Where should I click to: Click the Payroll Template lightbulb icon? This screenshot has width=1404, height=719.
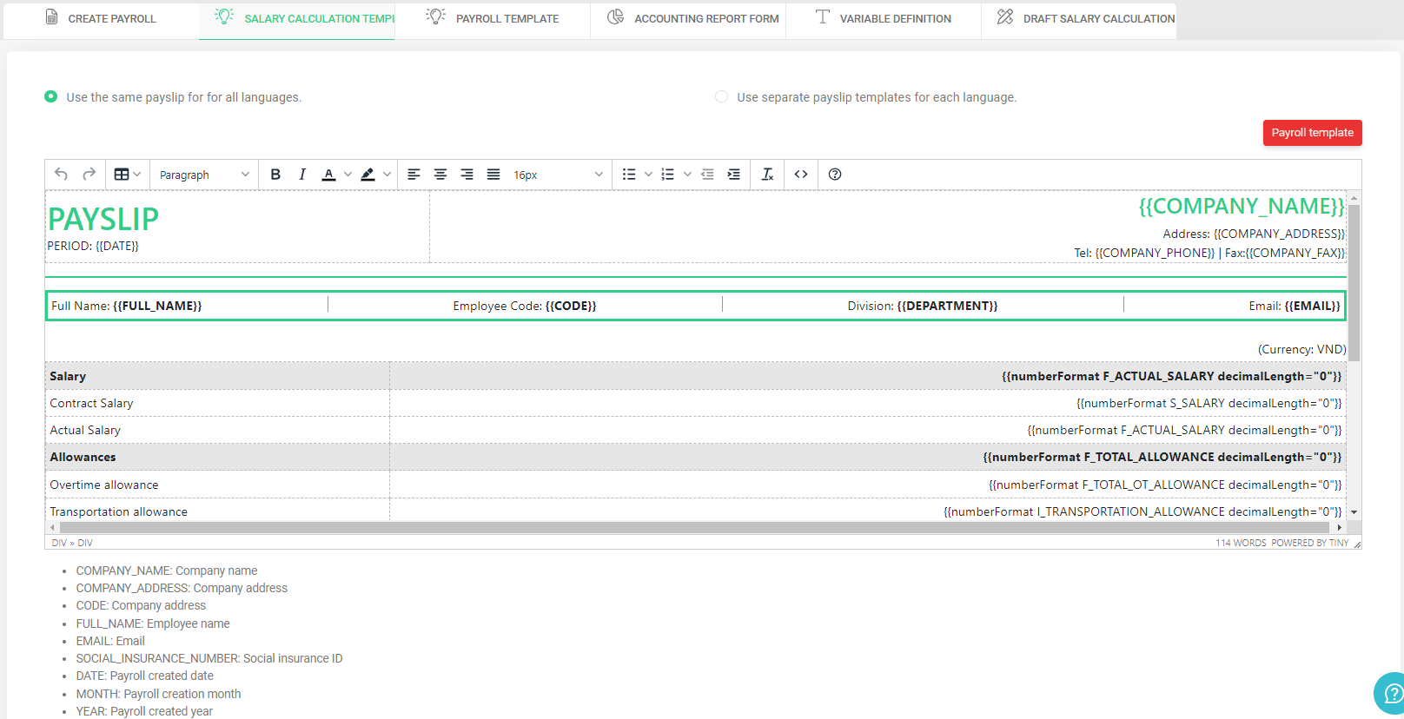click(436, 16)
